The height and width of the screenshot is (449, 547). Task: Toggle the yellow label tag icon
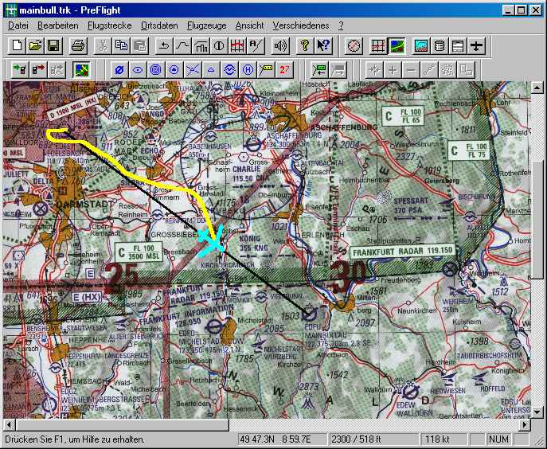click(x=266, y=70)
